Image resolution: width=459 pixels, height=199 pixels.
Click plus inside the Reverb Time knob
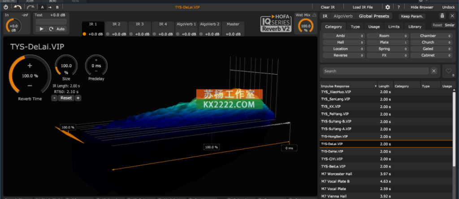30,65
